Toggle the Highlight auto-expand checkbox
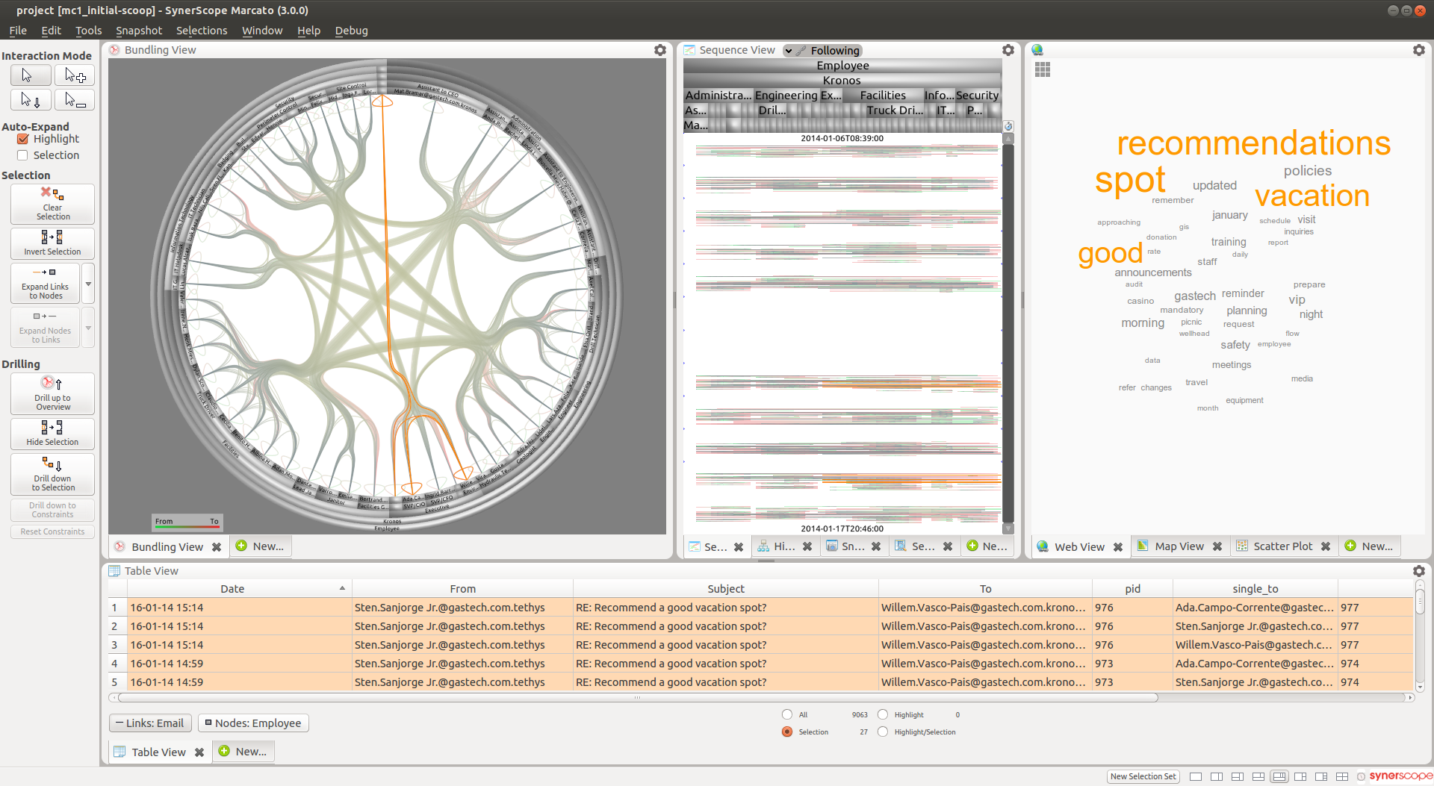 point(22,139)
